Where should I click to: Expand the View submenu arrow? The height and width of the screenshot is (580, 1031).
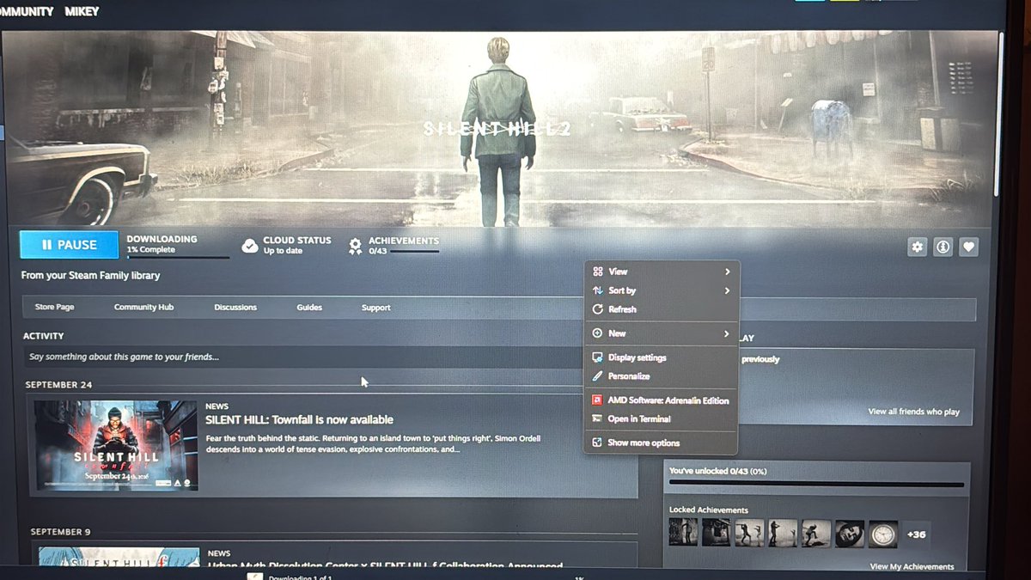pos(727,272)
